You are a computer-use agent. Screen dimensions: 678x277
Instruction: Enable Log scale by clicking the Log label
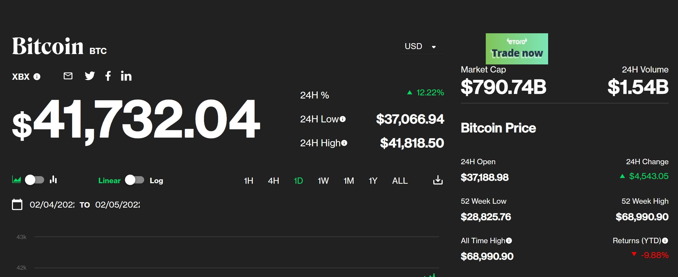coord(156,181)
